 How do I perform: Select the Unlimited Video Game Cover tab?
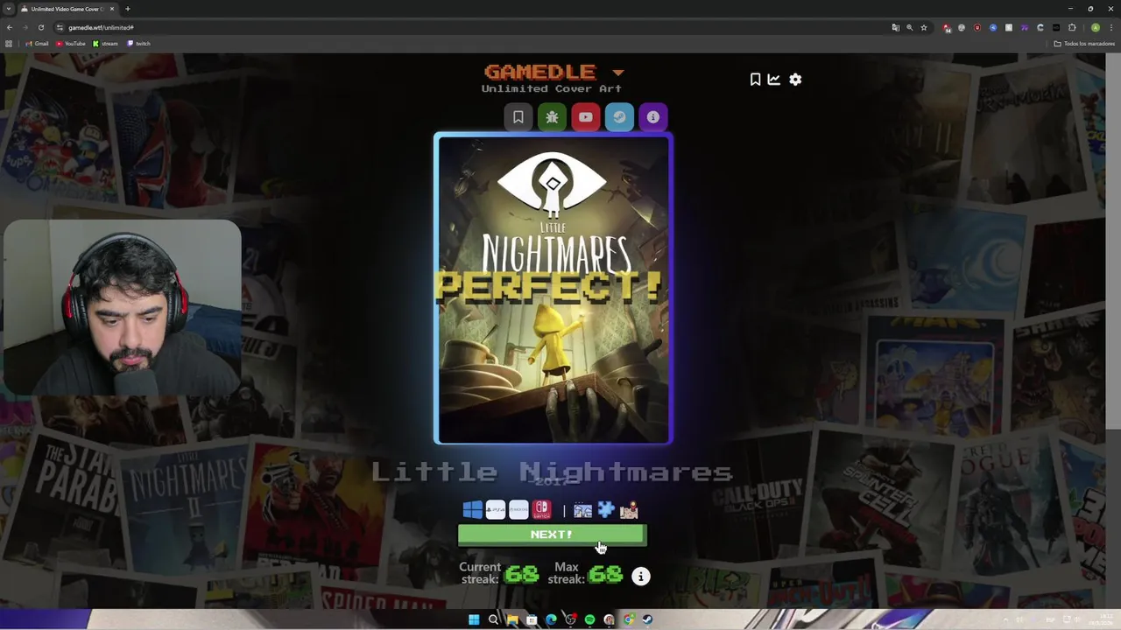pos(67,9)
